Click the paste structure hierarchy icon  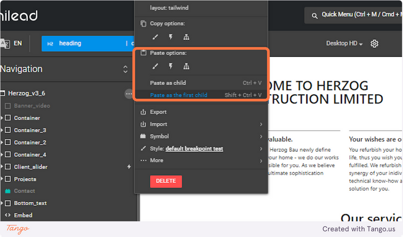pyautogui.click(x=186, y=67)
